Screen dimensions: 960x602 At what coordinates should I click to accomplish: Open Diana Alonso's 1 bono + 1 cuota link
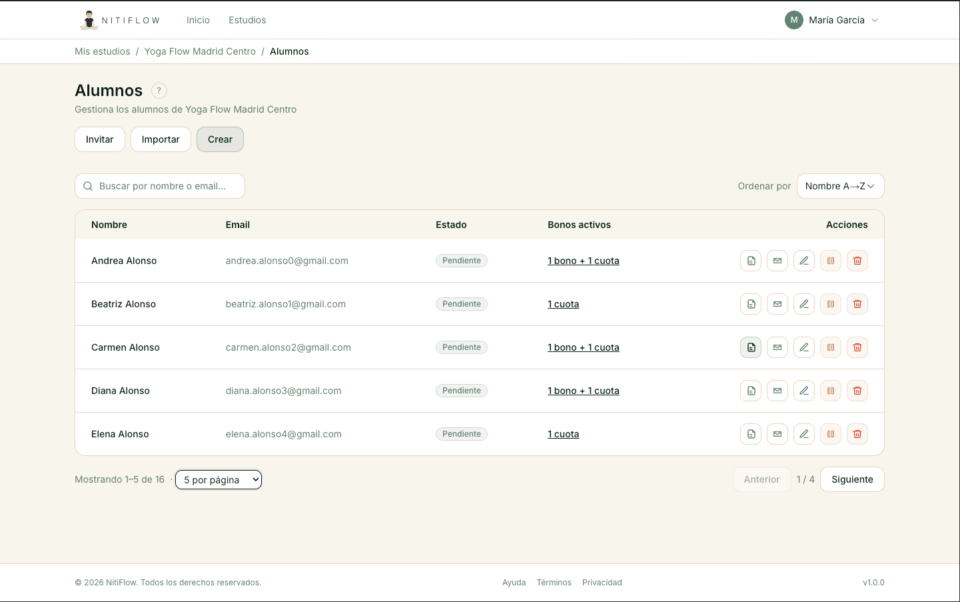coord(584,391)
